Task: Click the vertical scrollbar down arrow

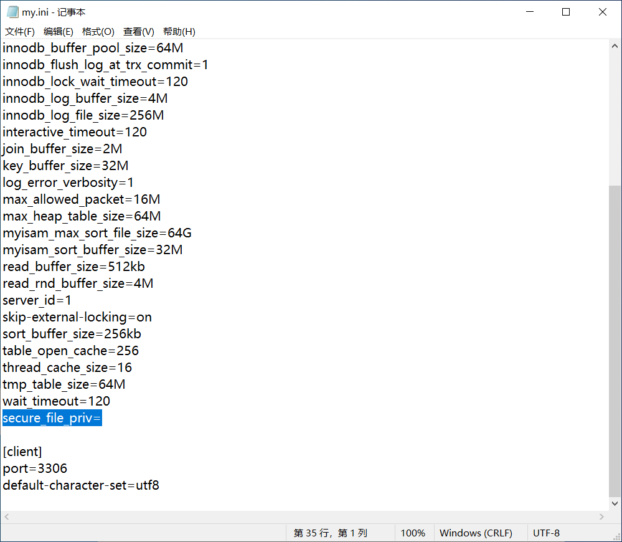Action: pyautogui.click(x=615, y=503)
